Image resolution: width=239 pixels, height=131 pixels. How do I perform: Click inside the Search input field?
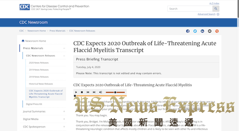click(x=190, y=9)
